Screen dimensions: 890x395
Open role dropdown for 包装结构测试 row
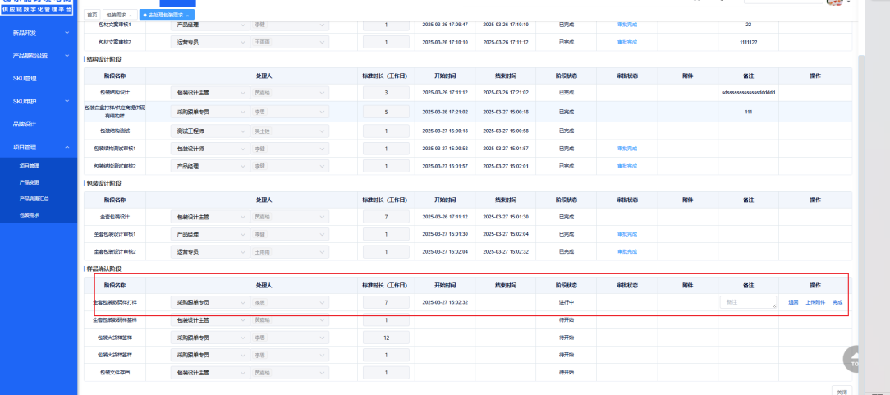coord(209,131)
